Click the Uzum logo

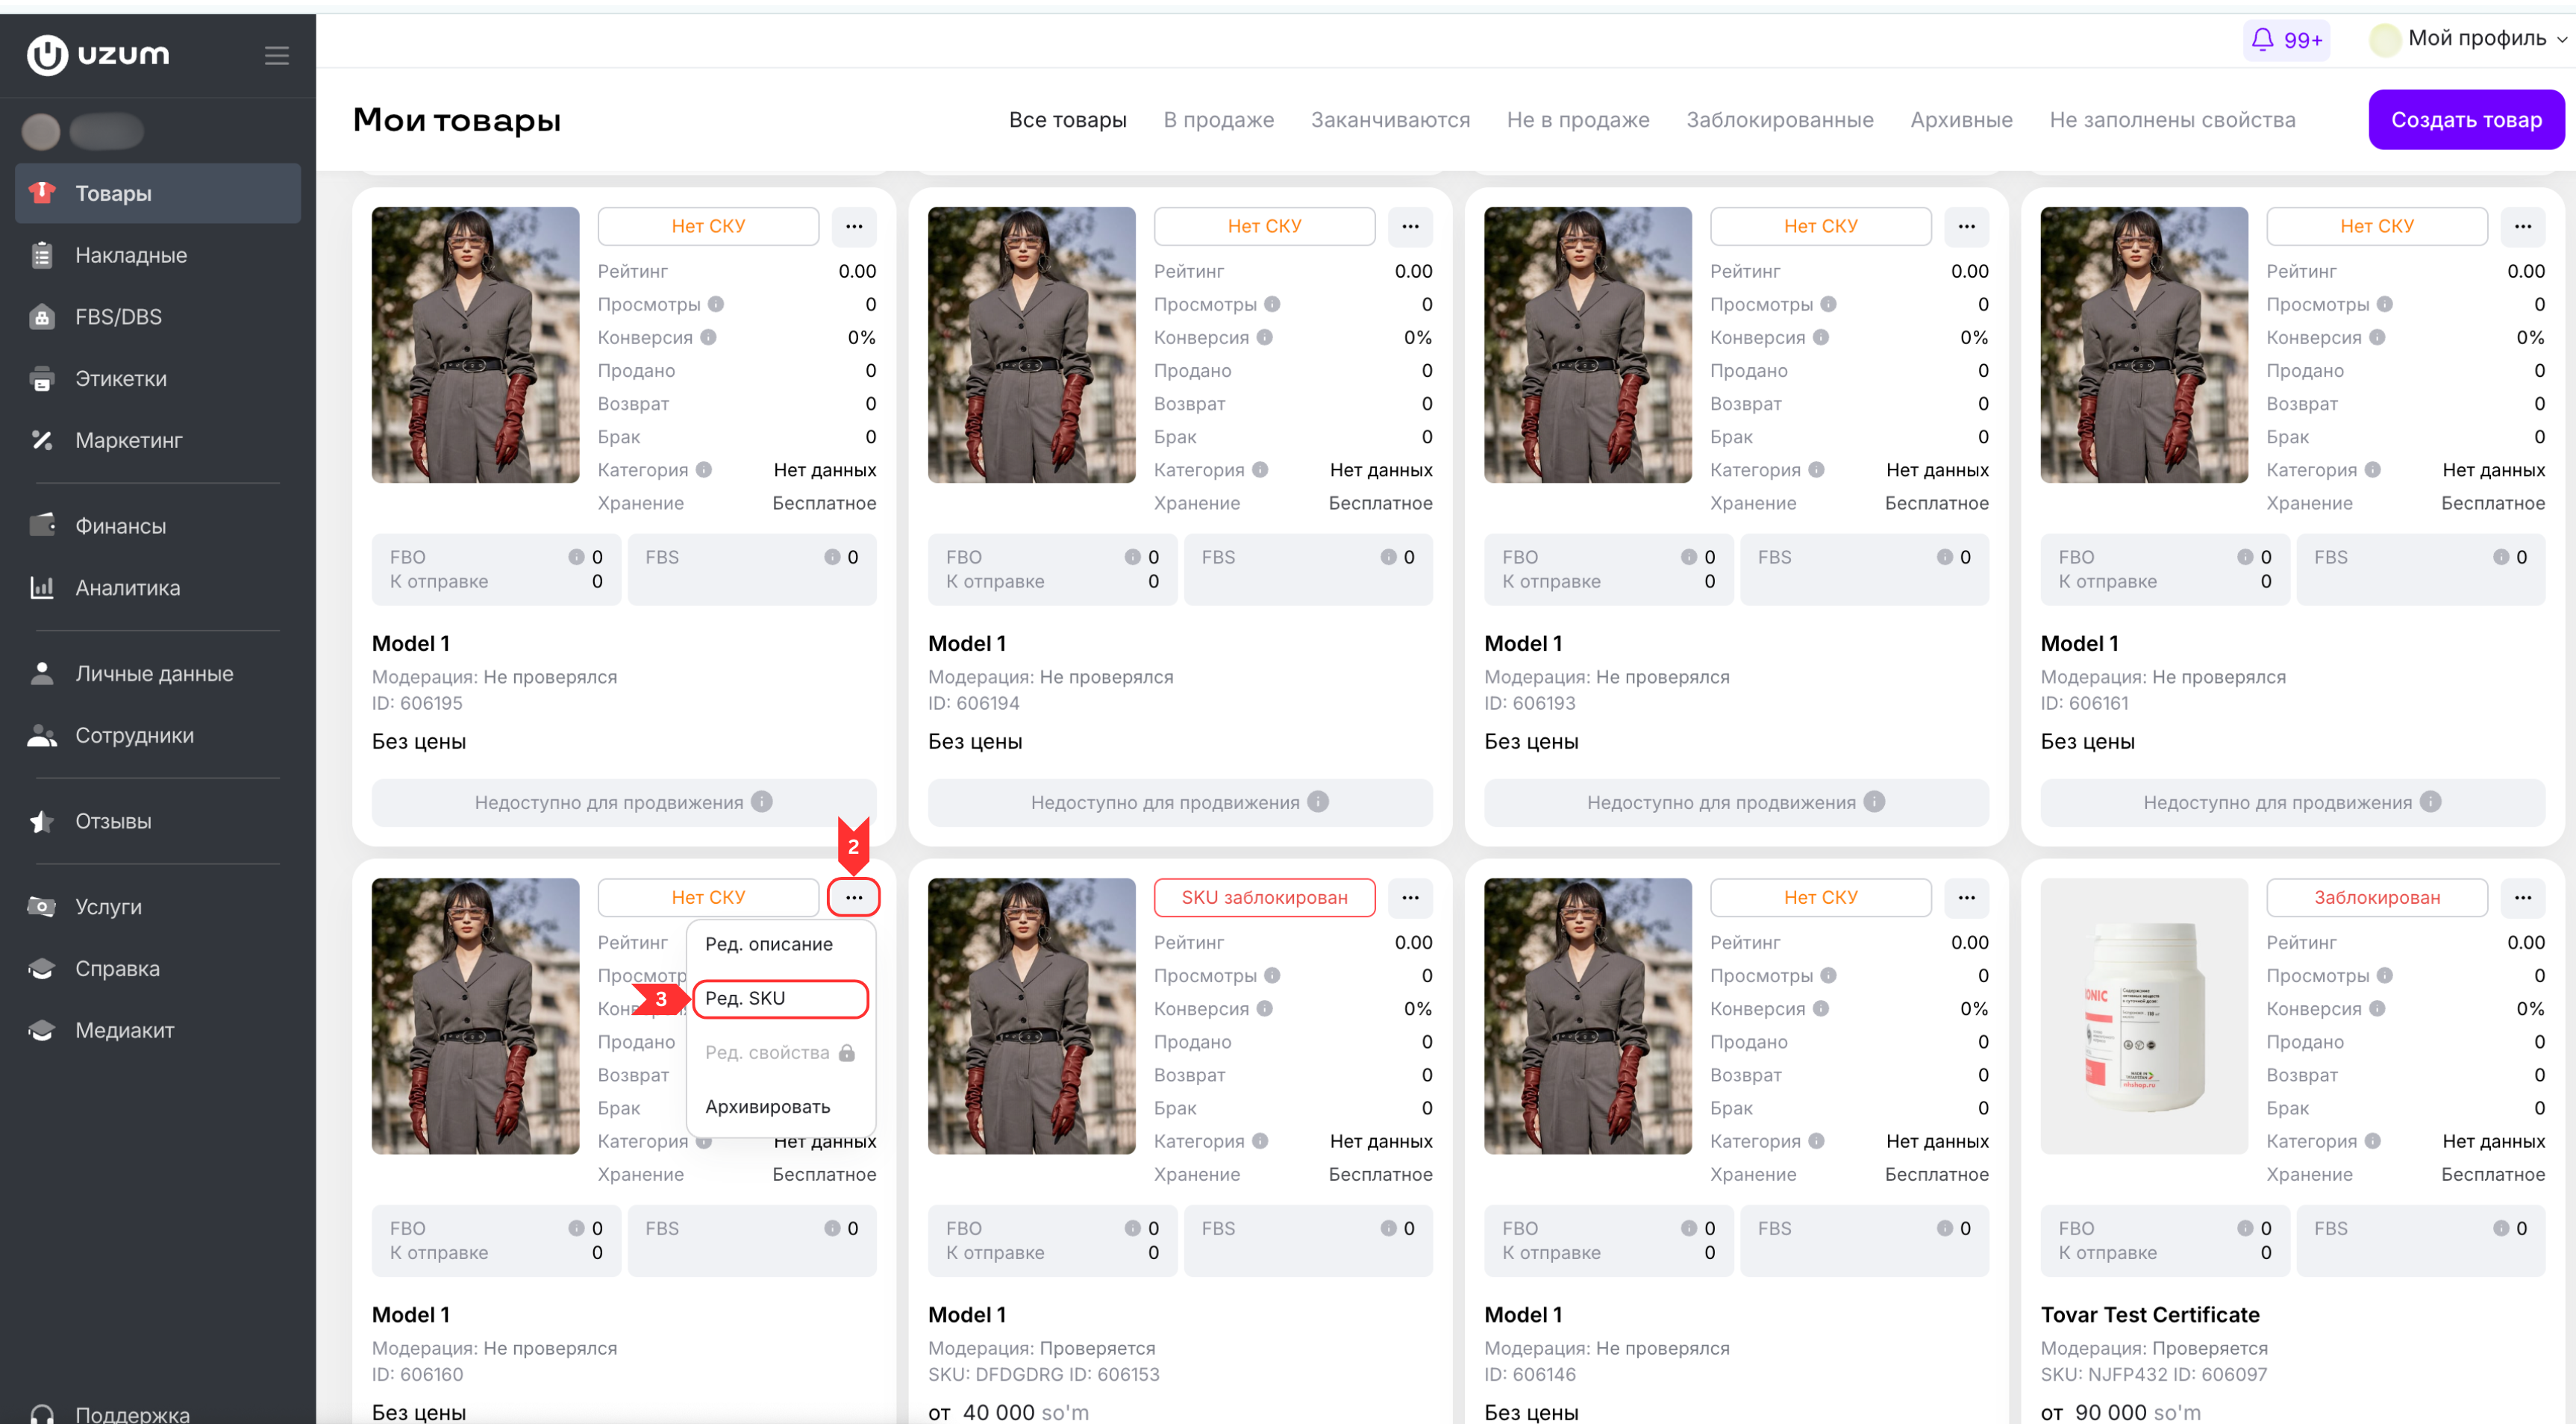(x=98, y=55)
